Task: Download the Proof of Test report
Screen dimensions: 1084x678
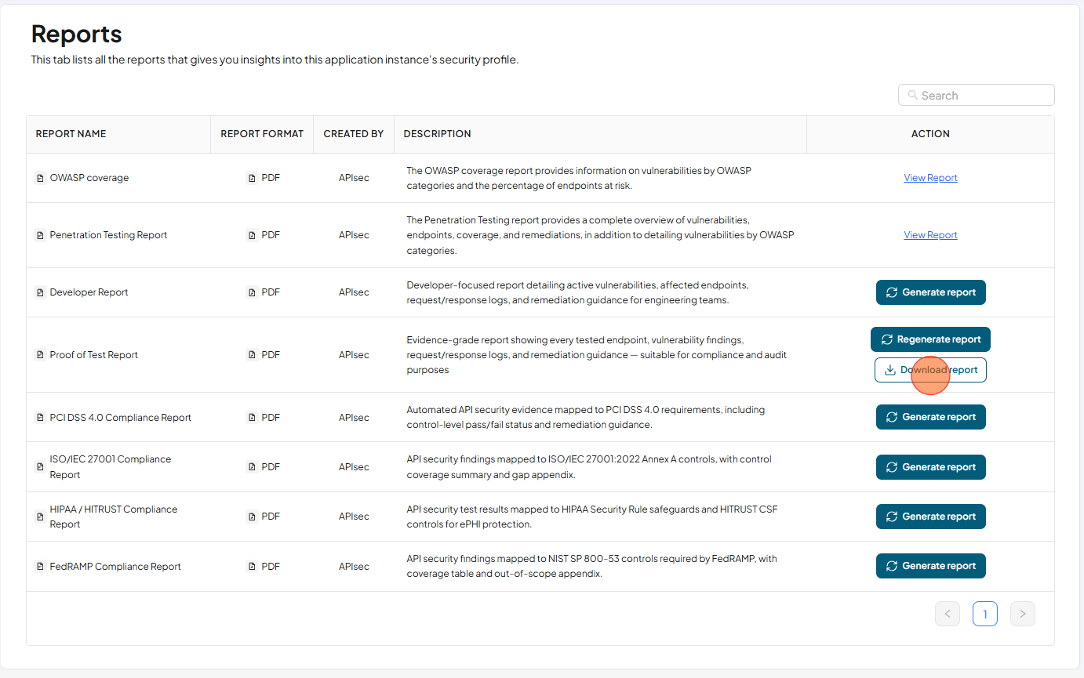Action: point(930,370)
